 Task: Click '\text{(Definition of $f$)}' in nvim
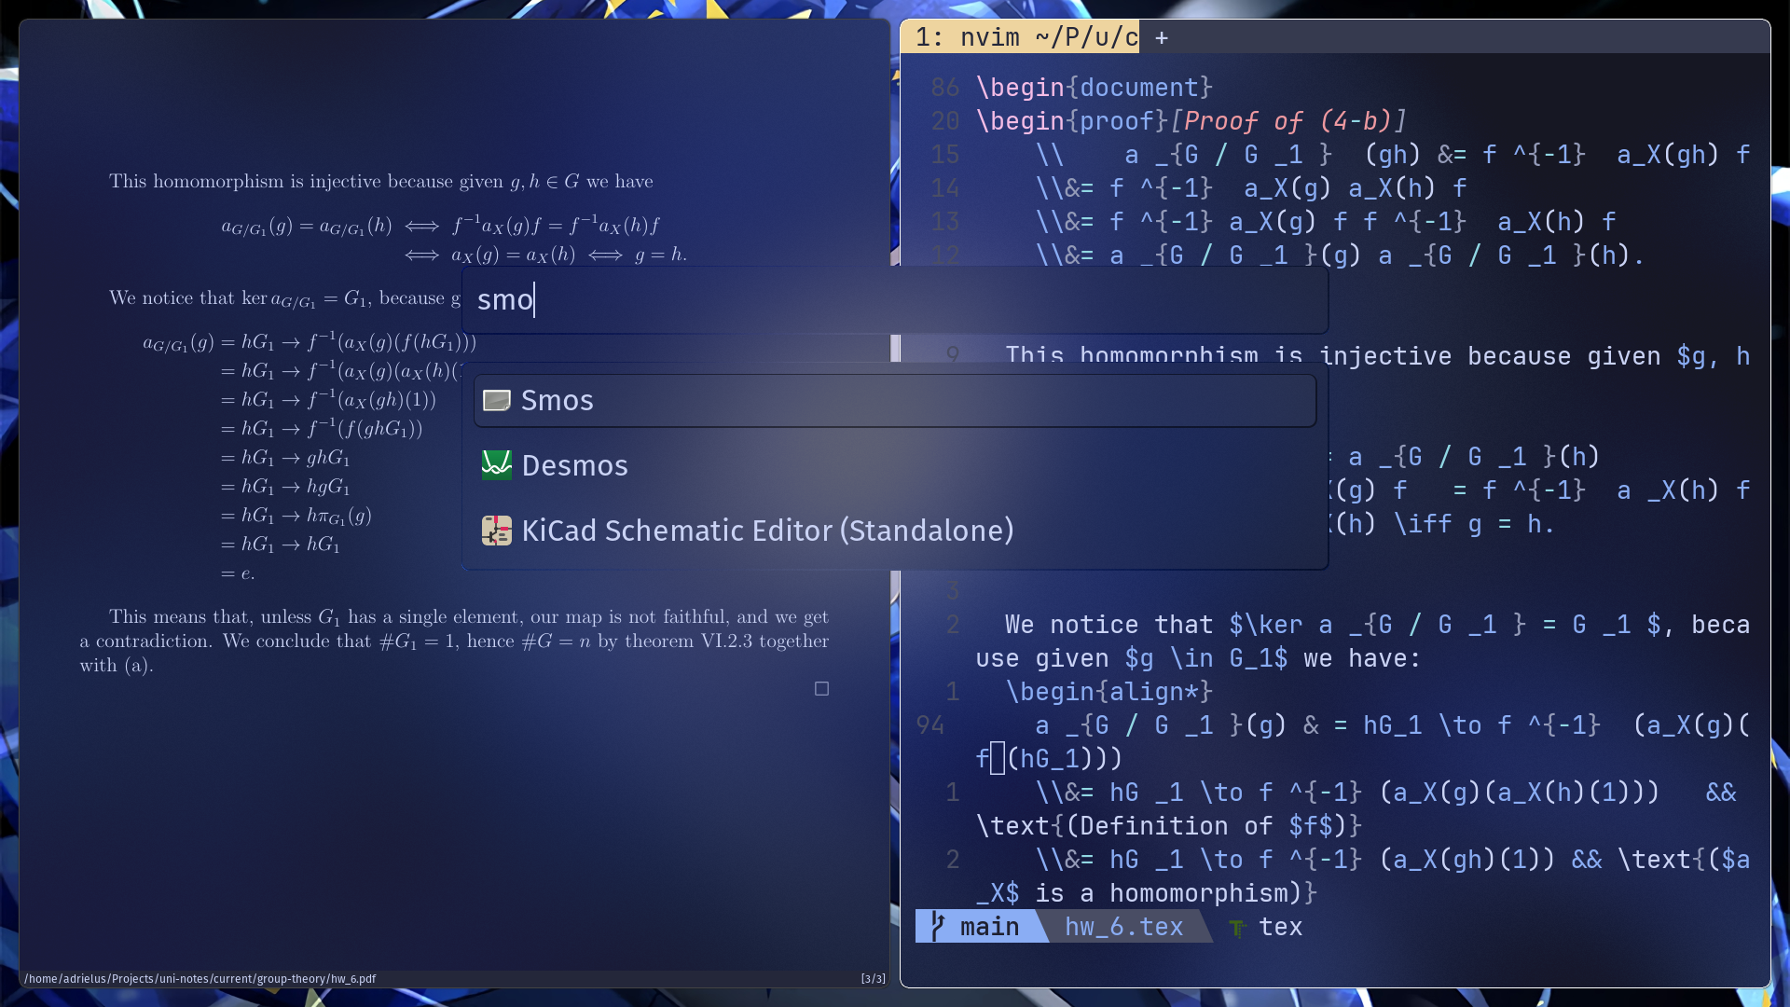click(x=1169, y=826)
